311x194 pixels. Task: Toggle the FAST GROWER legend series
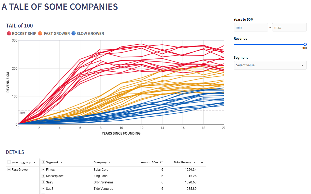(x=54, y=34)
